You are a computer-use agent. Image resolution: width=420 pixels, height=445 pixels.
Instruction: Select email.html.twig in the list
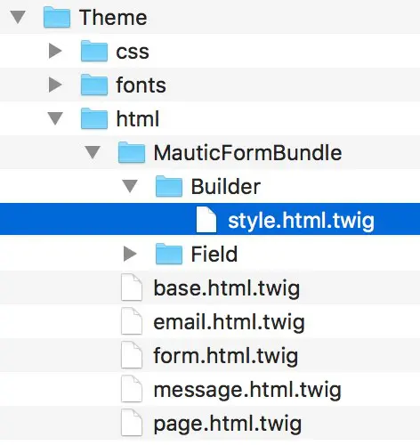click(x=229, y=322)
